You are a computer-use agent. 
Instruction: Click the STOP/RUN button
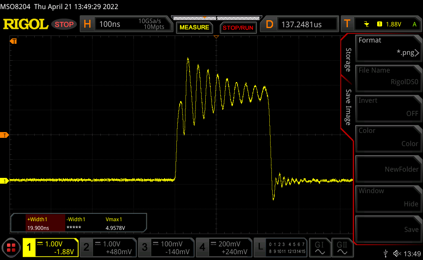[x=238, y=28]
